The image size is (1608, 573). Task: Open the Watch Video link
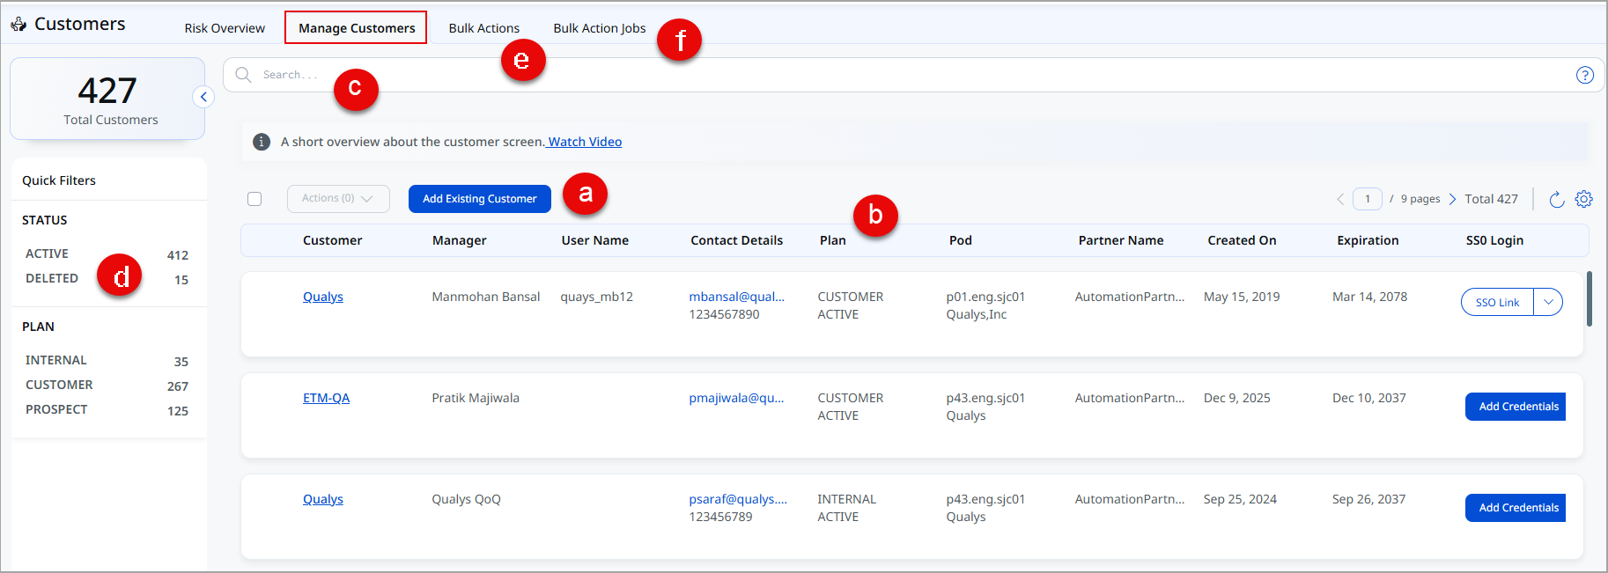(585, 142)
